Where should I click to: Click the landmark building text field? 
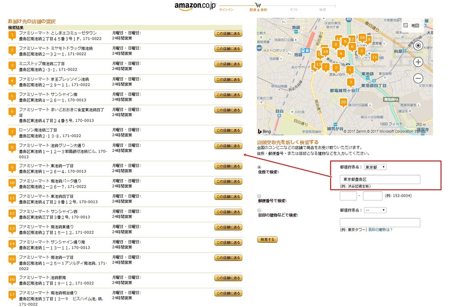coord(380,223)
